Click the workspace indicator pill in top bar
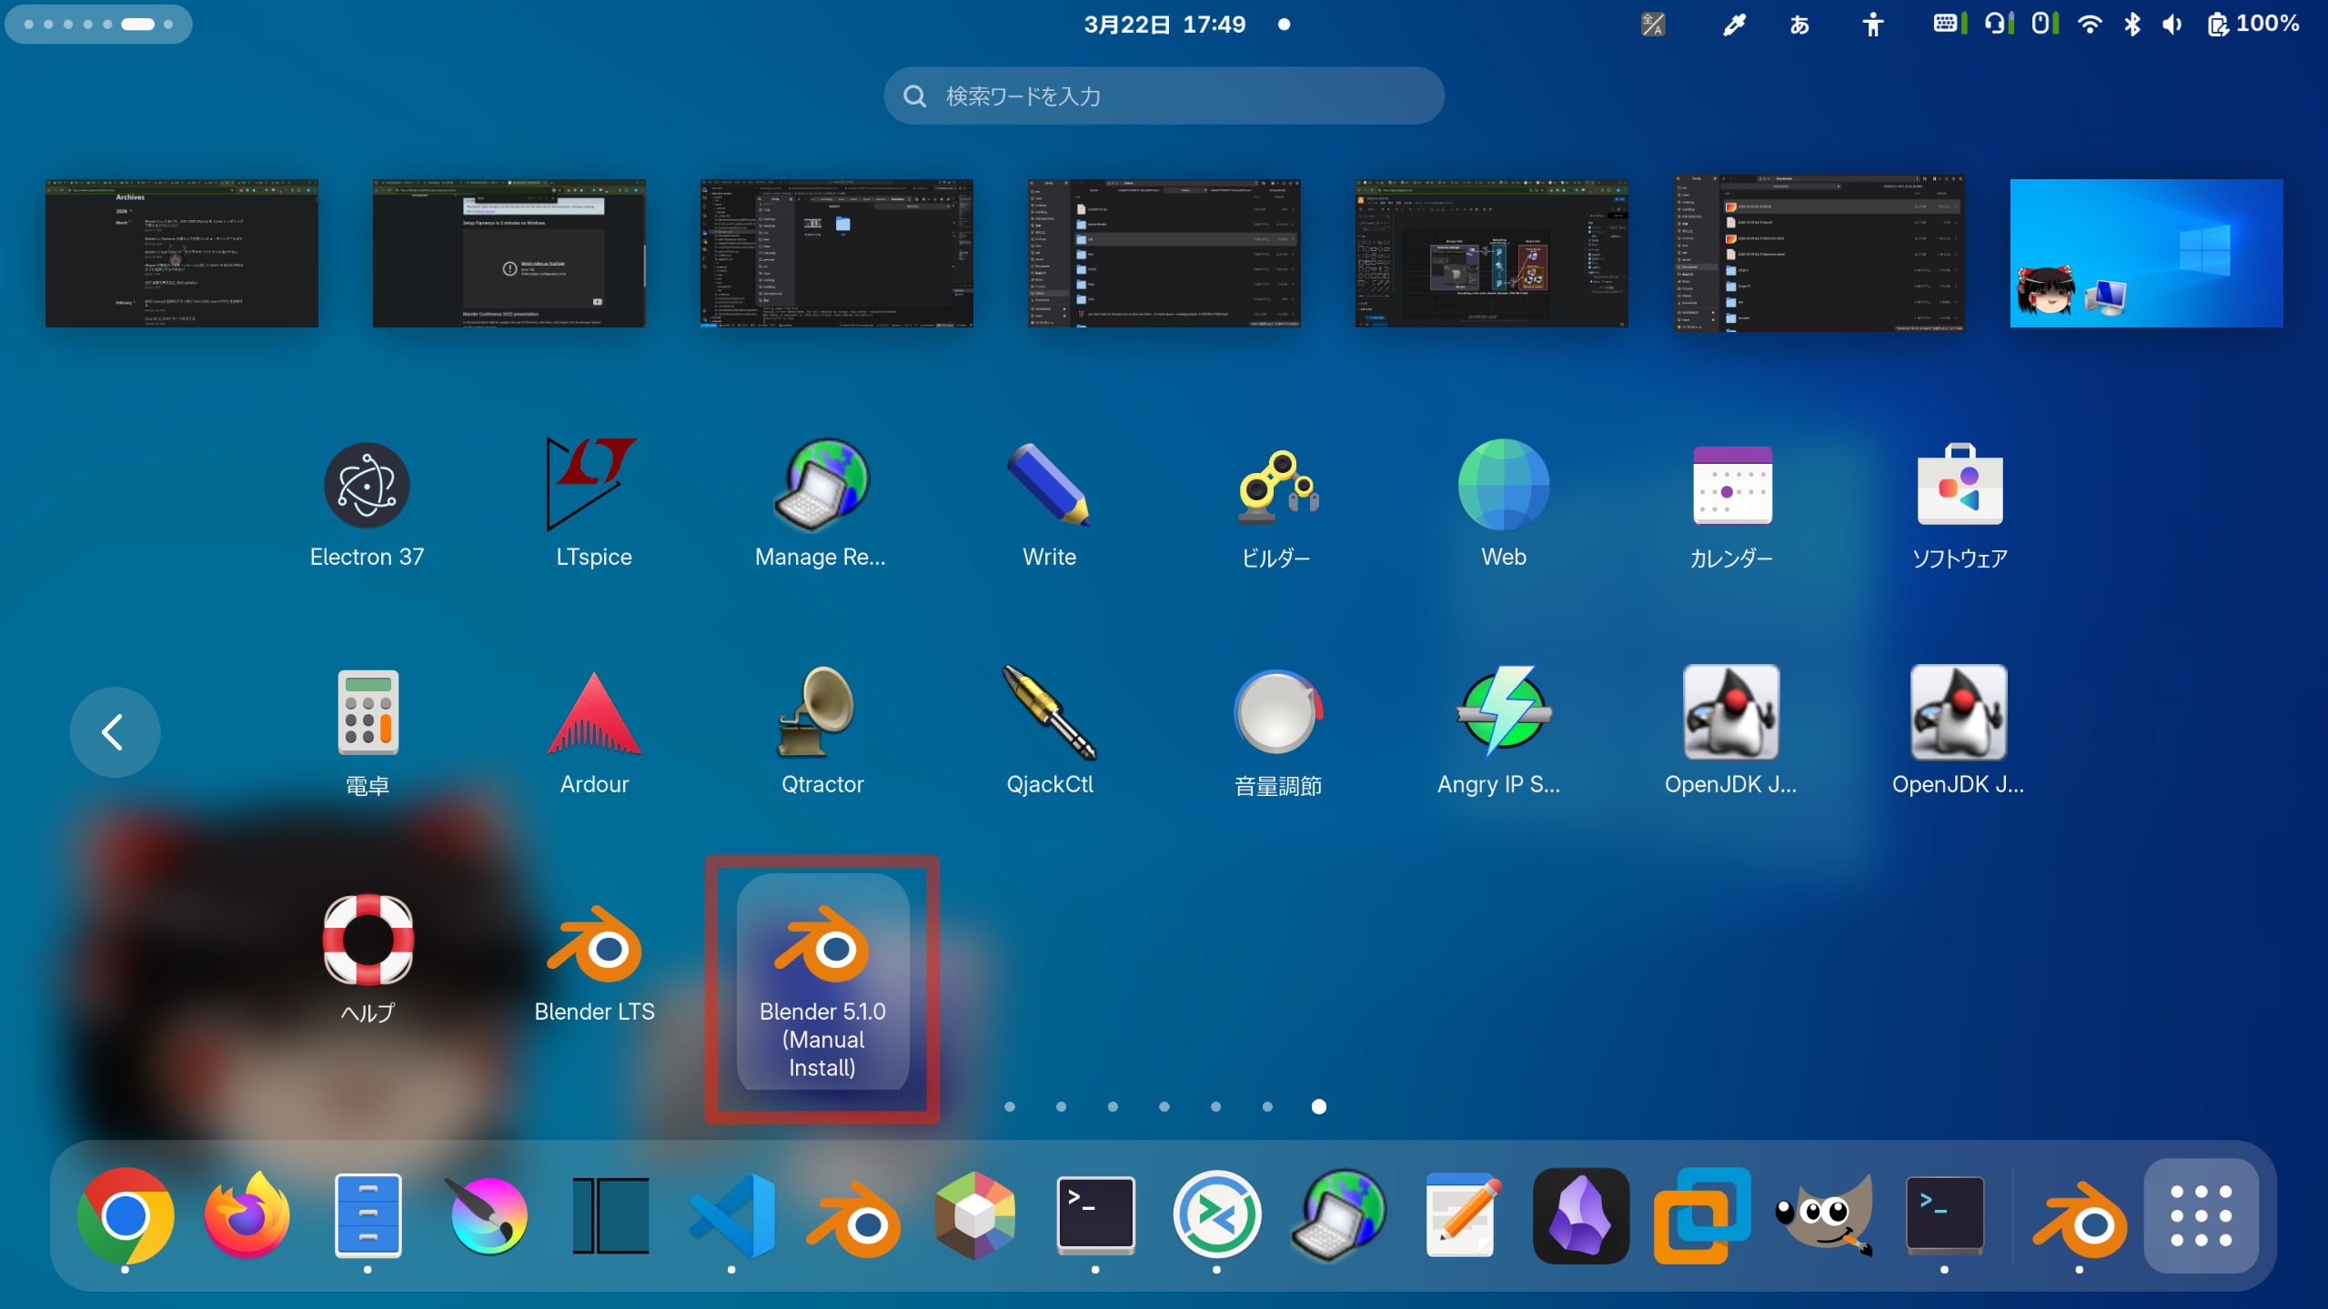 point(98,25)
